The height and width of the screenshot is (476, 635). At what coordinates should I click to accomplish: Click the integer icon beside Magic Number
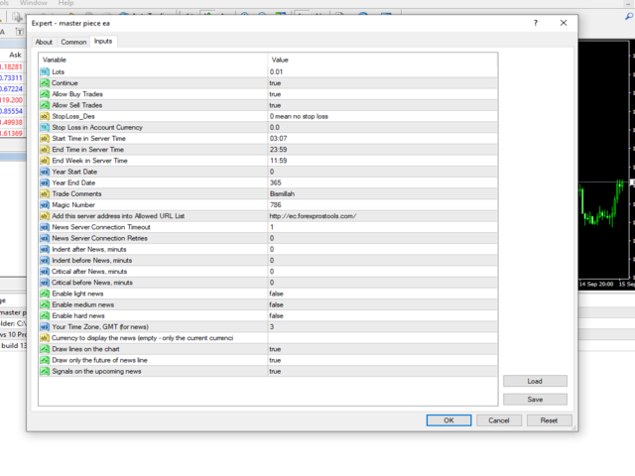tap(45, 205)
